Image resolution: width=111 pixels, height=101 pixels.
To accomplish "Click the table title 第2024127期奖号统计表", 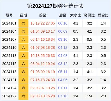I will click(x=55, y=6).
